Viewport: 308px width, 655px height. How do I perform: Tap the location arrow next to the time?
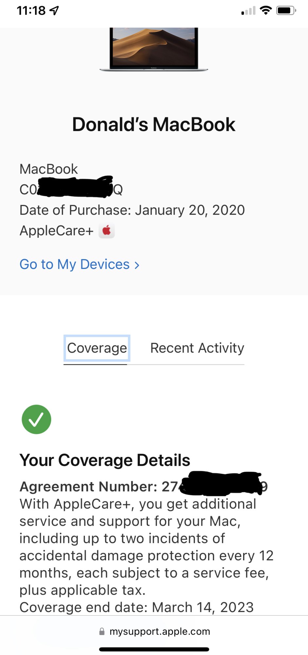tap(54, 10)
